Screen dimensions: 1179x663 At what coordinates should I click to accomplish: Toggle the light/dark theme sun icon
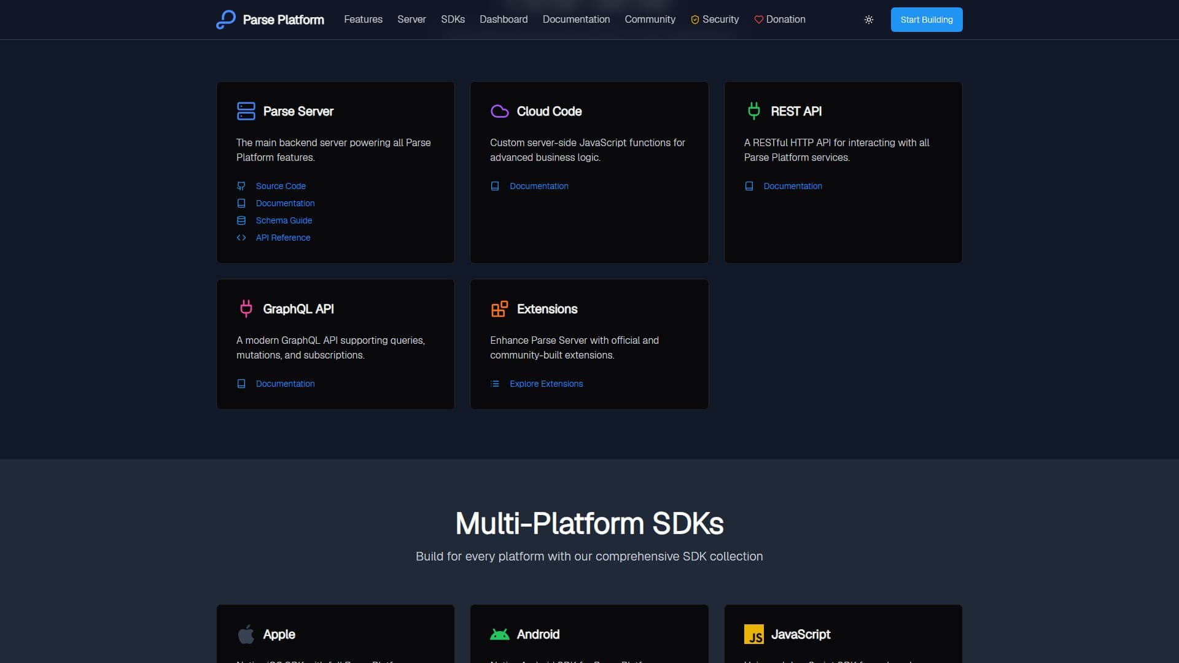[x=869, y=20]
